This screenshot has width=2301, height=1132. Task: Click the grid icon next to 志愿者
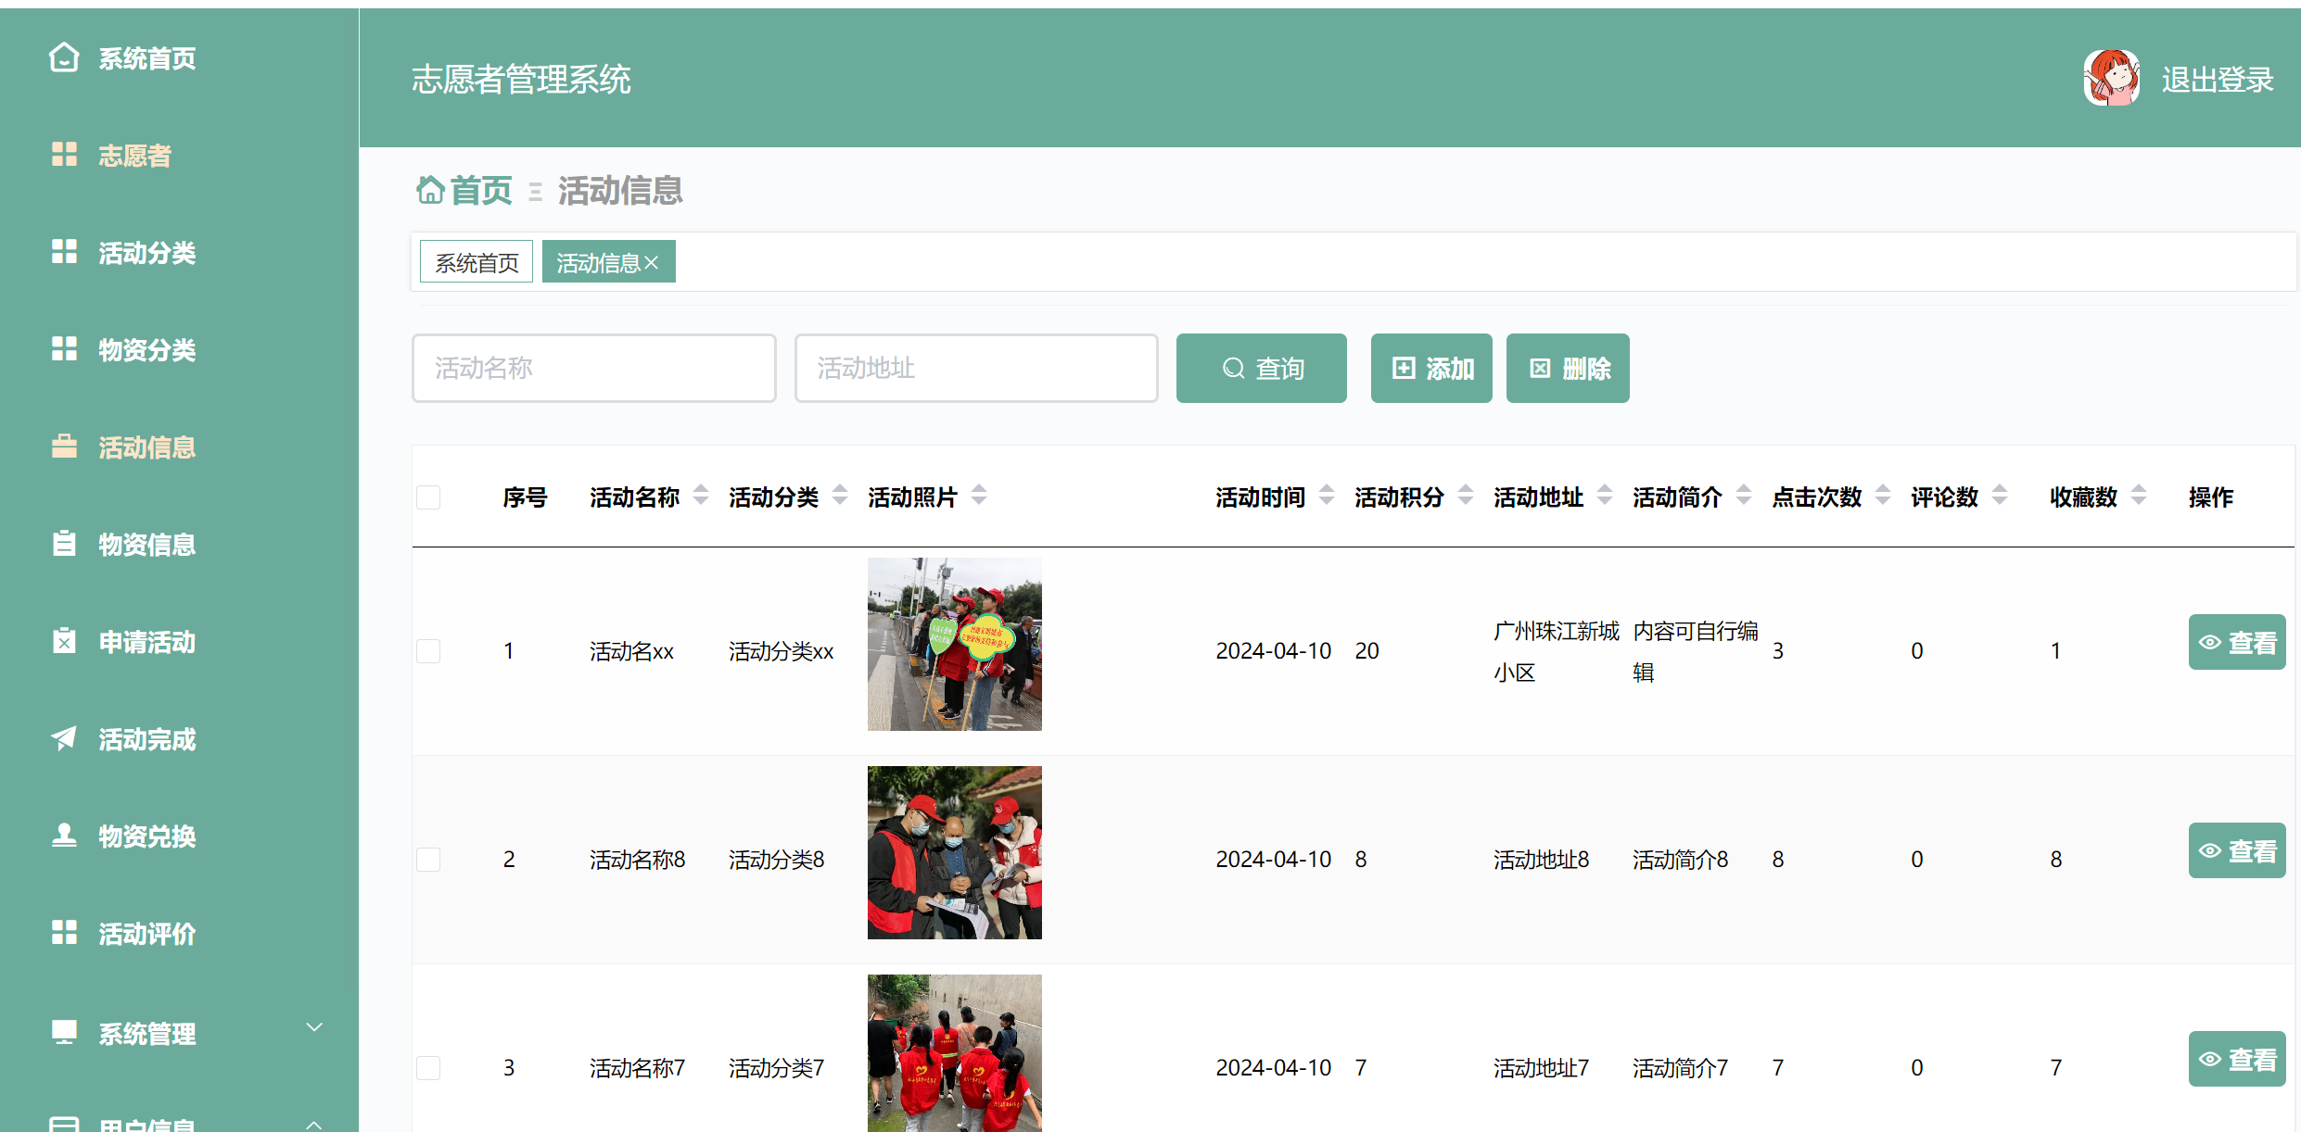[x=64, y=155]
